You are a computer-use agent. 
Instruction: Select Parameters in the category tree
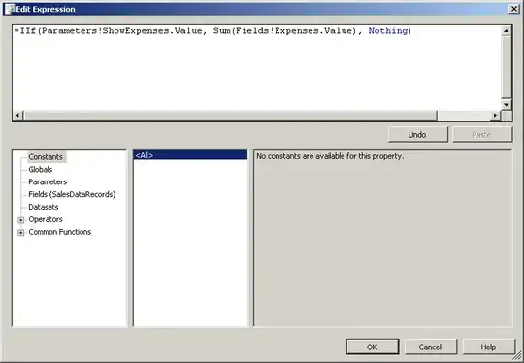click(x=48, y=181)
